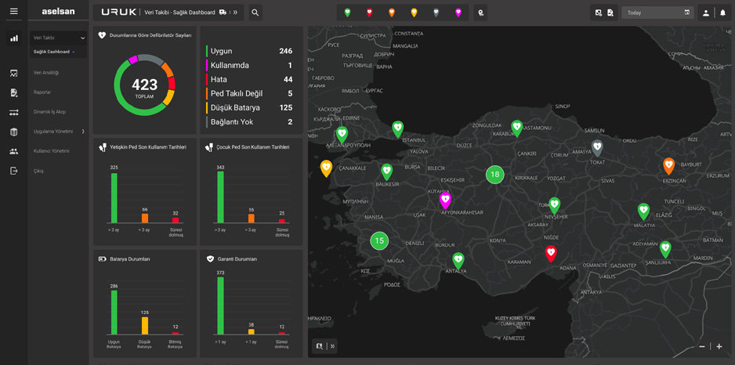
Task: Collapse the Veri Takibi menu section
Action: (x=83, y=38)
